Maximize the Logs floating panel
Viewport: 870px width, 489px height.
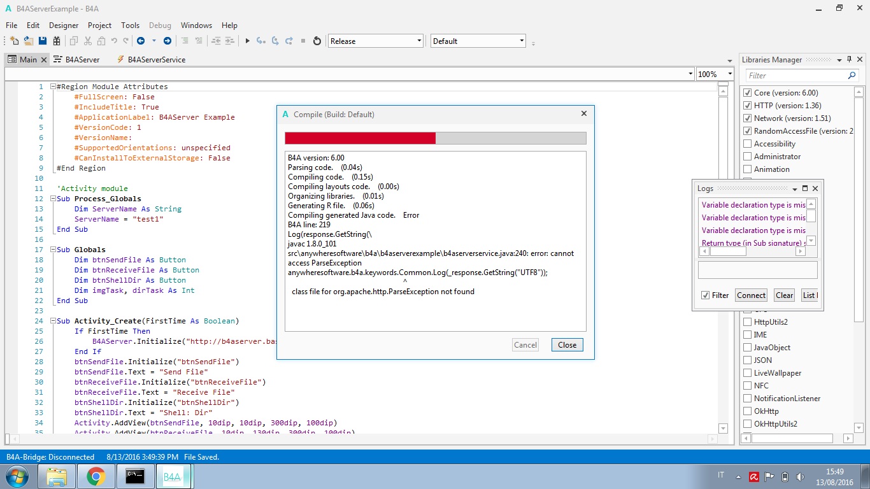(x=805, y=188)
